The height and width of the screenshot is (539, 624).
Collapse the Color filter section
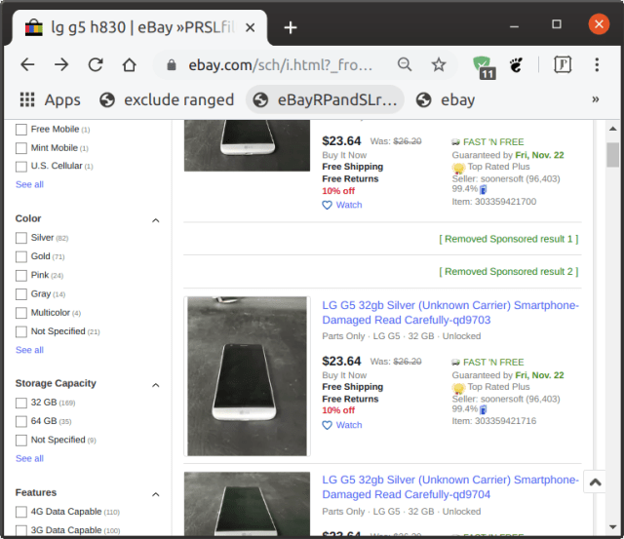point(156,220)
